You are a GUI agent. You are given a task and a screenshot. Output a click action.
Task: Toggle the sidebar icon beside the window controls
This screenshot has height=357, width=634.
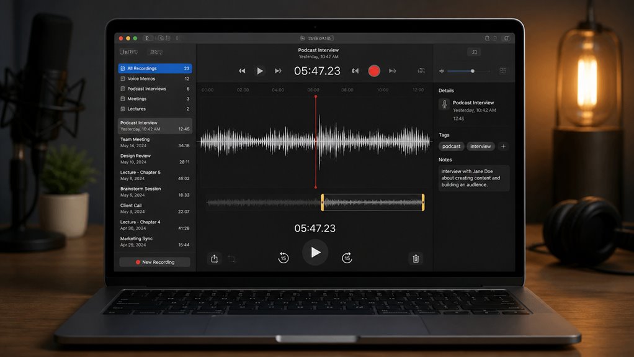[147, 38]
